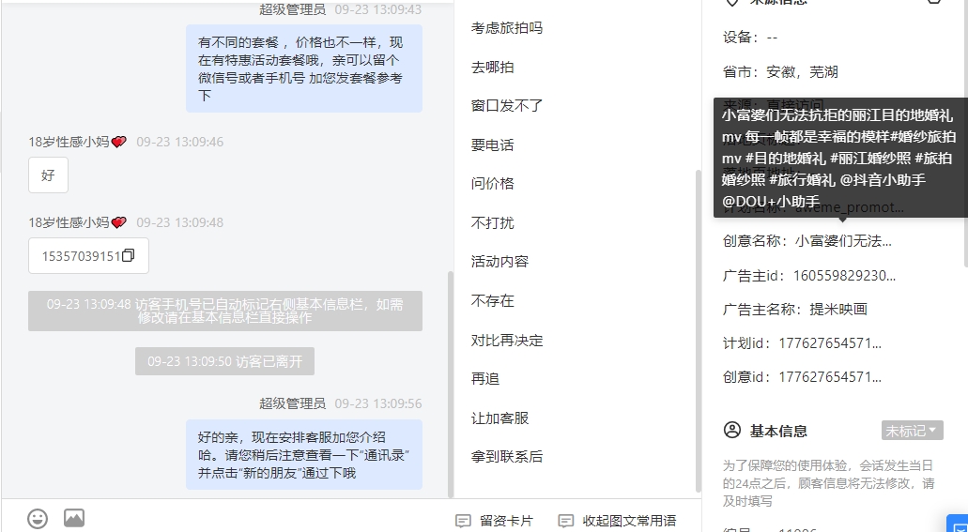The height and width of the screenshot is (532, 968).
Task: Select quick phrase 活动内容
Action: 500,261
